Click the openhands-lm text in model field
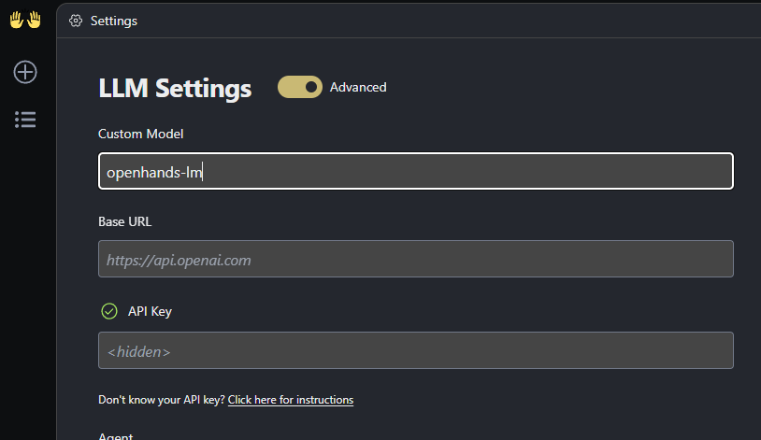Viewport: 761px width, 440px height. [x=154, y=172]
